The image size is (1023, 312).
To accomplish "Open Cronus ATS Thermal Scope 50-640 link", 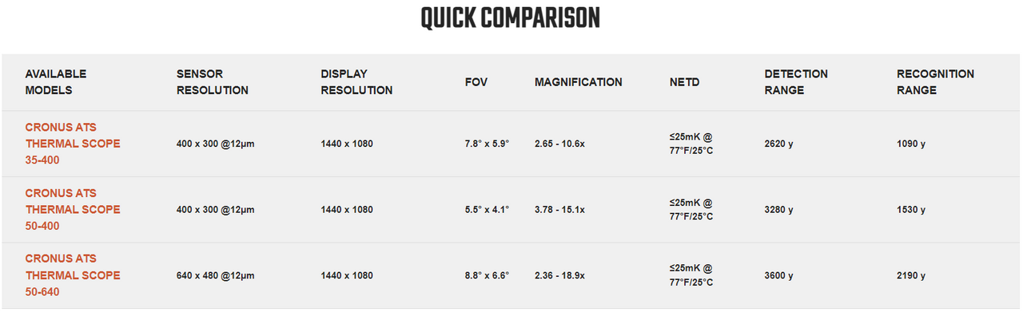I will pos(73,275).
